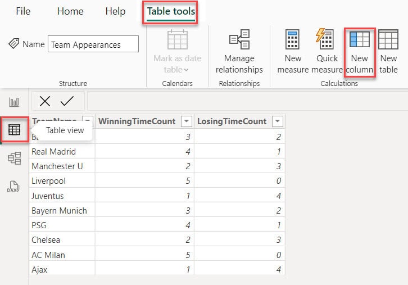Click the Ajax cell

pos(62,269)
